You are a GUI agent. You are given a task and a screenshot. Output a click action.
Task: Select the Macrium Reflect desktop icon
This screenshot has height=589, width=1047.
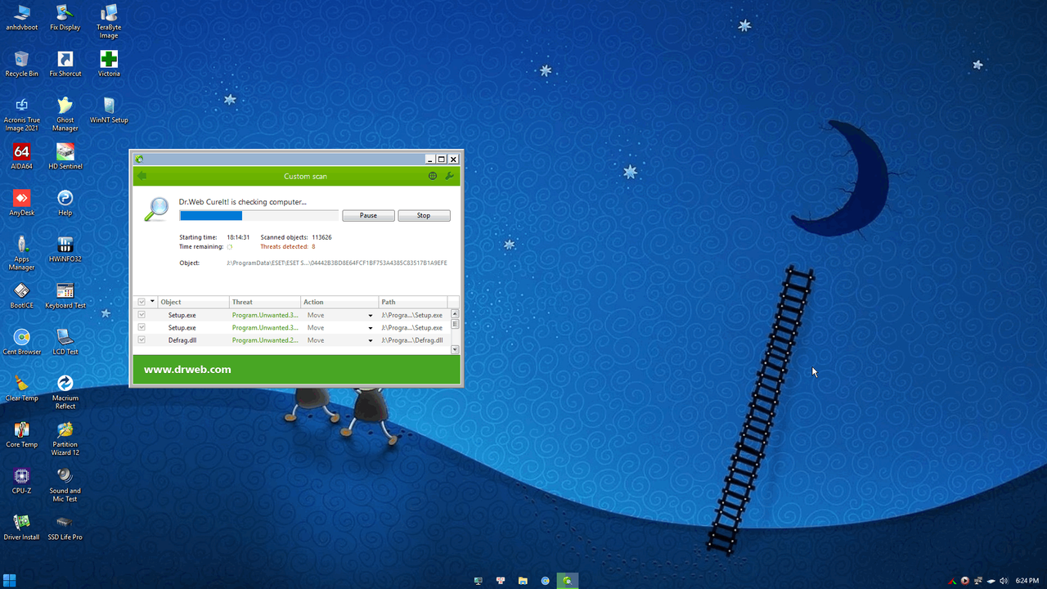pyautogui.click(x=65, y=393)
